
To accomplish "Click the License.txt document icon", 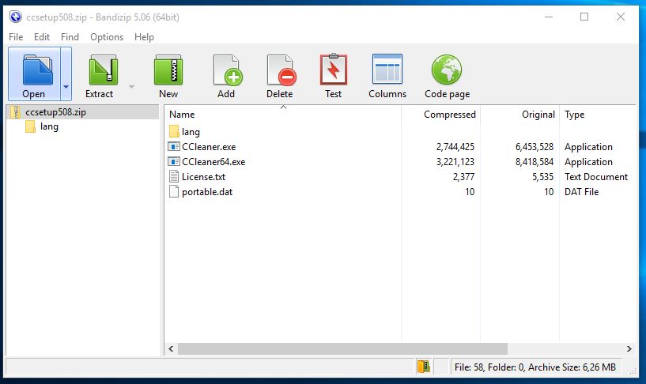I will click(174, 176).
